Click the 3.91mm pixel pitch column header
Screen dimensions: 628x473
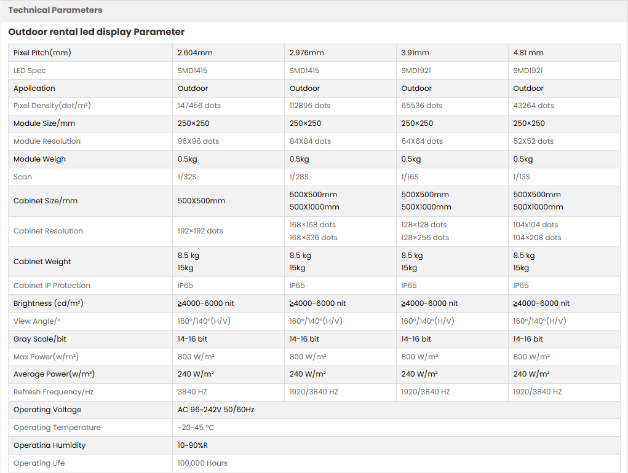click(415, 53)
